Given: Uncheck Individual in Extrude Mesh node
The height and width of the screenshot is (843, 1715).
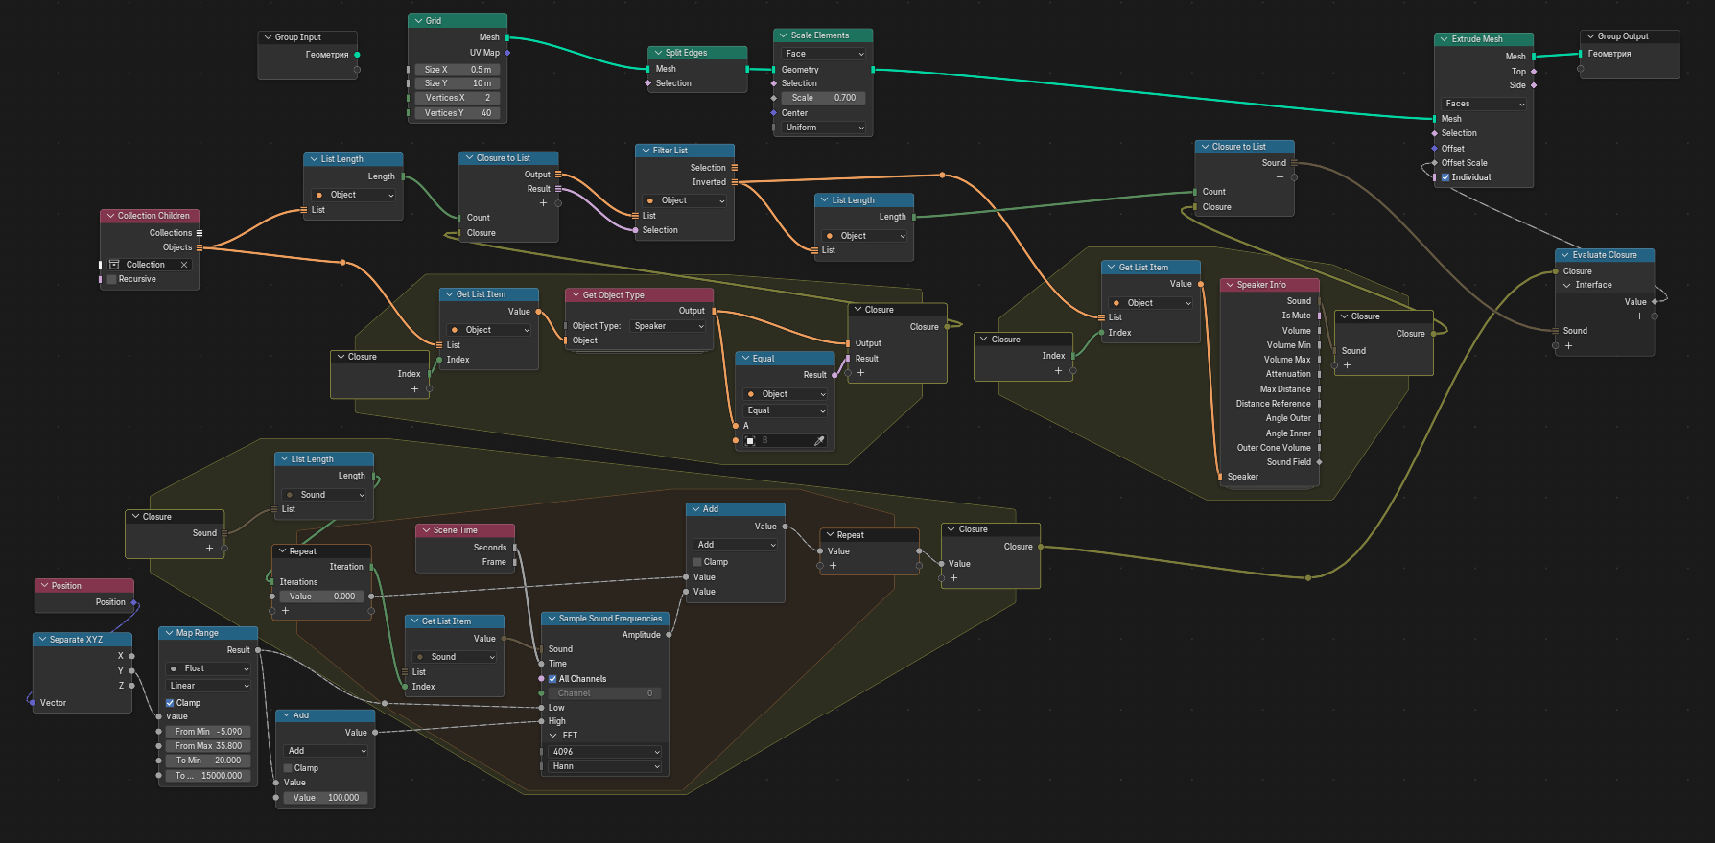Looking at the screenshot, I should pos(1445,177).
